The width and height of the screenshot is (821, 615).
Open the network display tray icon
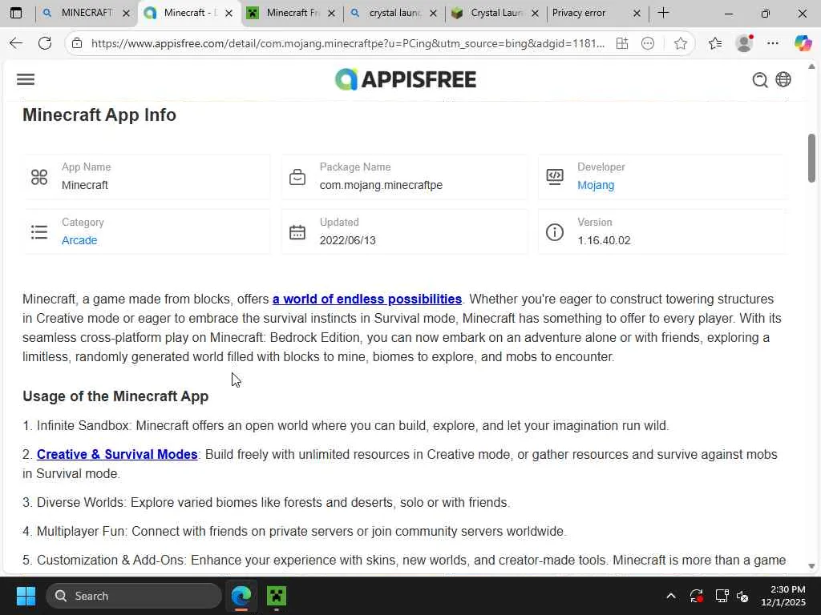click(x=722, y=596)
